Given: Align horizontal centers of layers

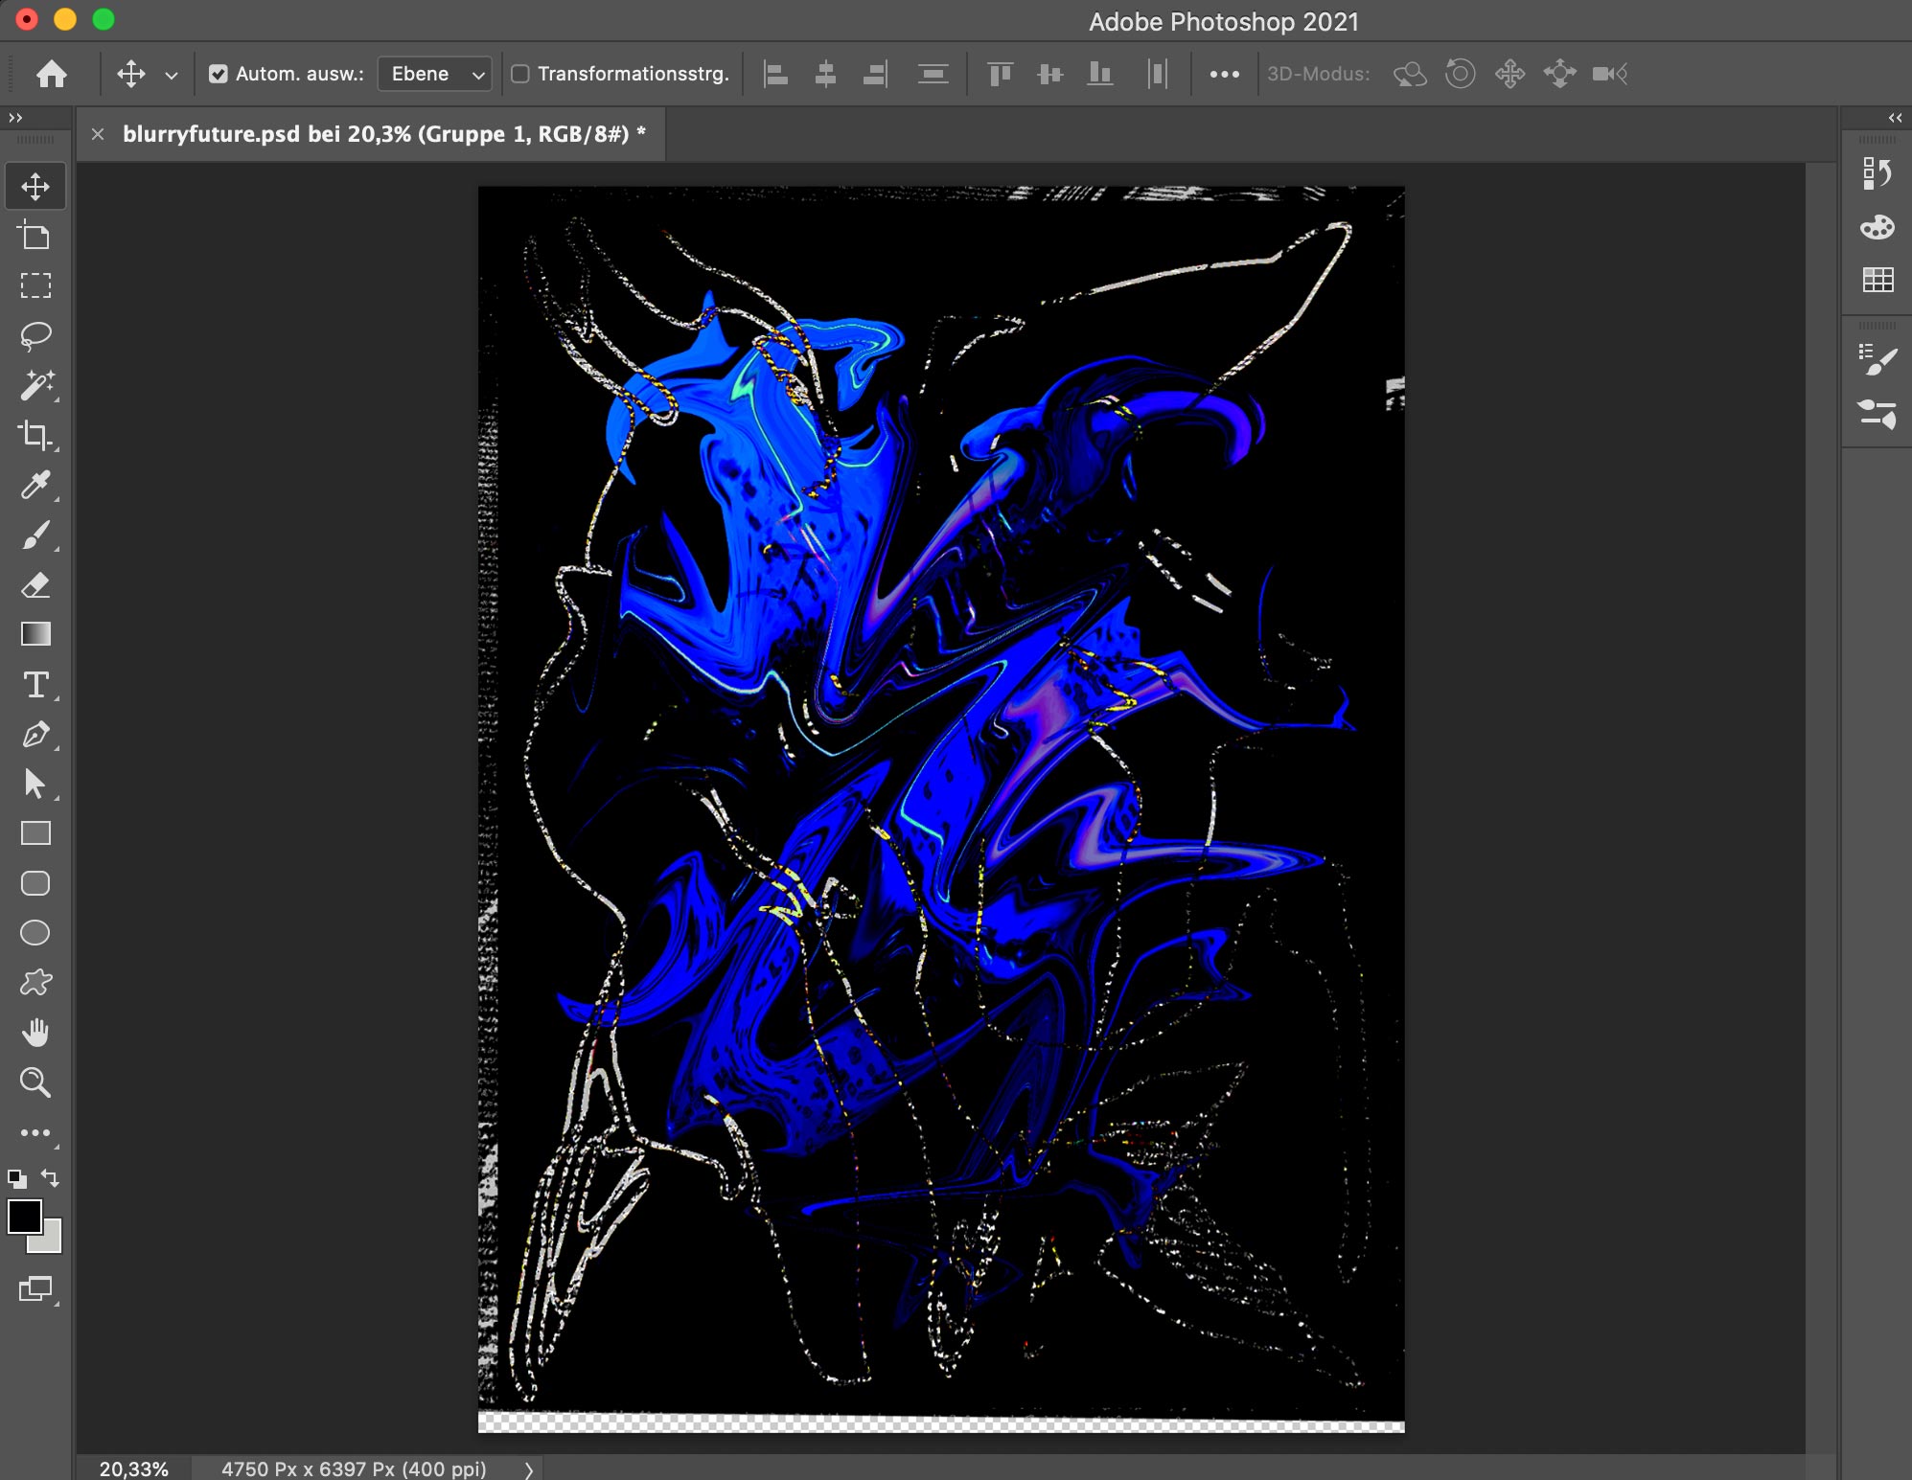Looking at the screenshot, I should [x=825, y=74].
